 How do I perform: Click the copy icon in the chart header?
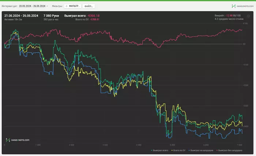248,16
